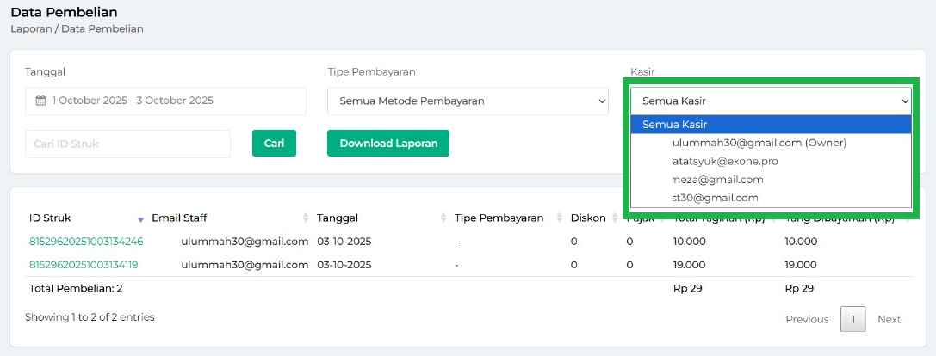The image size is (936, 356).
Task: Go to the Next page of entries
Action: pyautogui.click(x=889, y=319)
